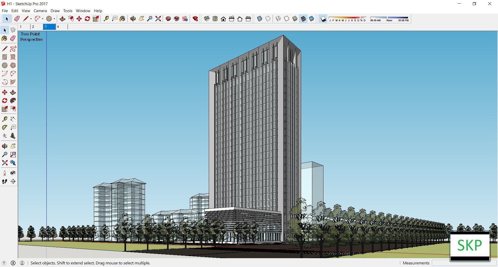Click the Measurements input box

pos(464,263)
